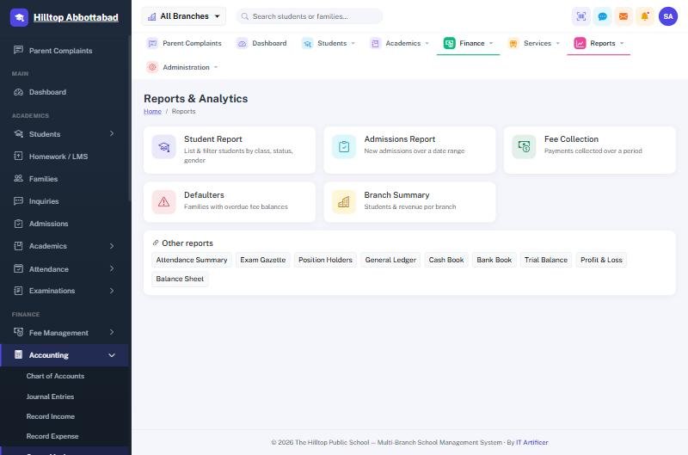
Task: Open the Trial Balance report
Action: (x=546, y=260)
